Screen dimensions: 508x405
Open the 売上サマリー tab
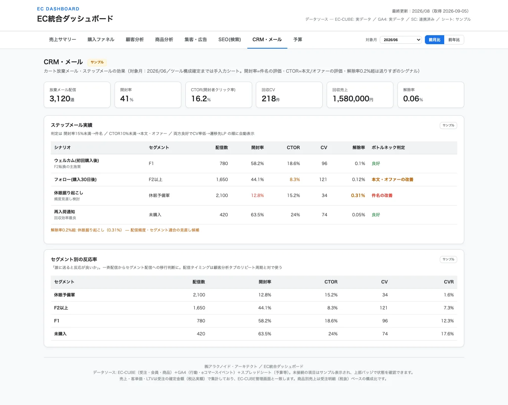pos(62,40)
